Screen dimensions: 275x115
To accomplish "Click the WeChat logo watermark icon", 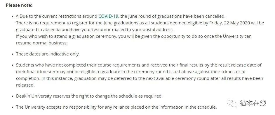I will click(232, 103).
